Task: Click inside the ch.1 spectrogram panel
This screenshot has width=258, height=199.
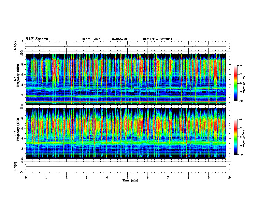Action: point(126,79)
